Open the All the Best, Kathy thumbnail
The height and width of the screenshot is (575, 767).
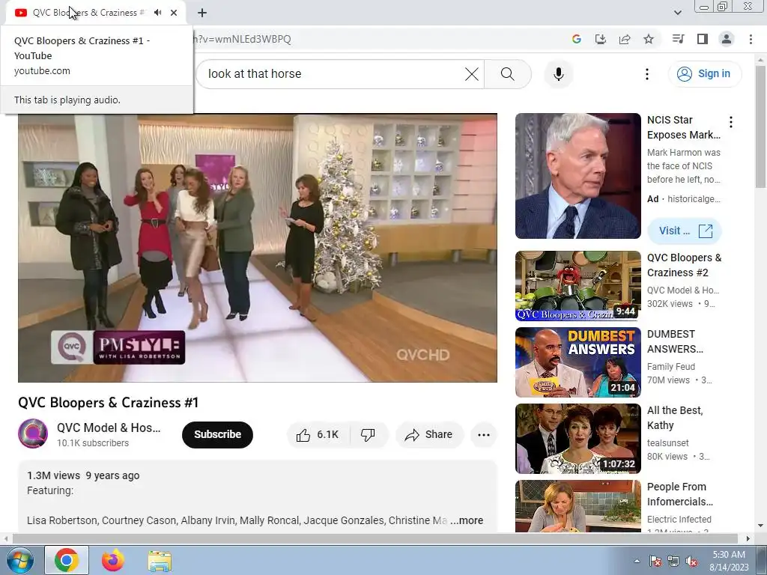click(x=577, y=439)
